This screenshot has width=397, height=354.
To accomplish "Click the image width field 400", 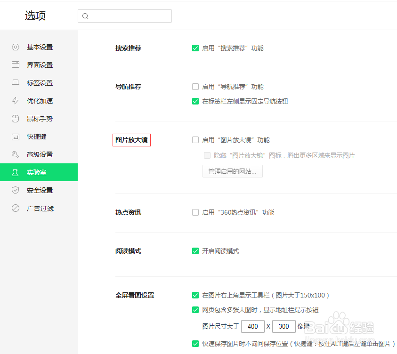I will 253,326.
